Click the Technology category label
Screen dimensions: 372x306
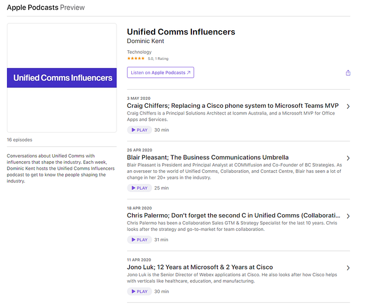[139, 52]
